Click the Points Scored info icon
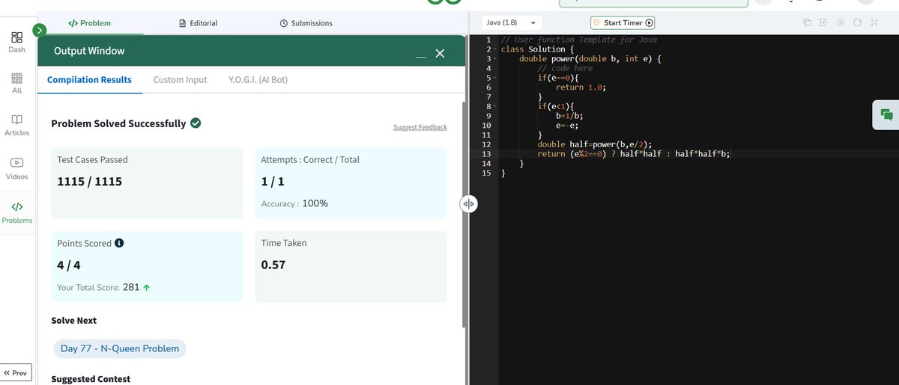The height and width of the screenshot is (385, 899). [119, 243]
